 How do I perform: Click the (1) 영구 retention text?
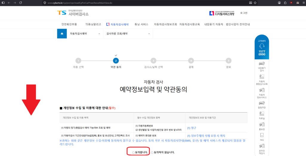pyautogui.click(x=192, y=128)
